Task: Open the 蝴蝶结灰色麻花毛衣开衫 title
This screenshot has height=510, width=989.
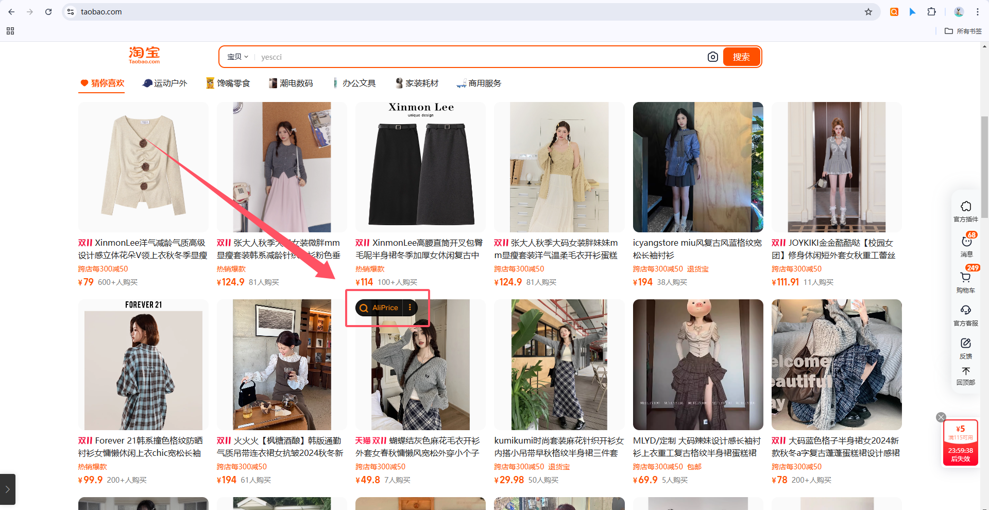Action: [x=420, y=447]
